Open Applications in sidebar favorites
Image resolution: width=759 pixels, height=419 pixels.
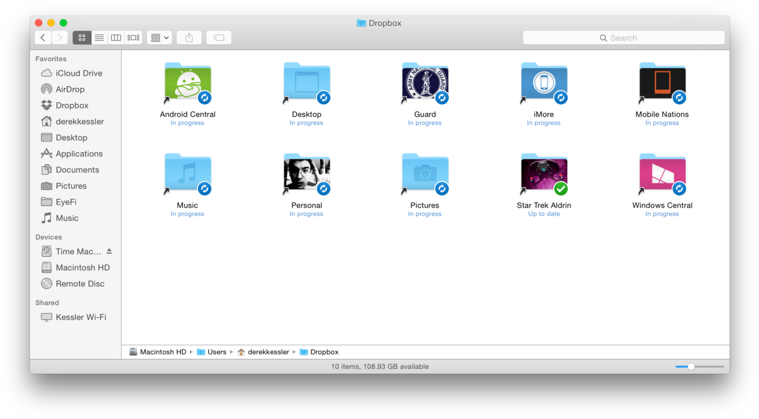coord(79,154)
